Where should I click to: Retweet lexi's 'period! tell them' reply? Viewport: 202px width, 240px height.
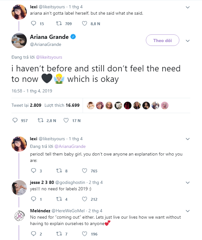[x=59, y=171]
